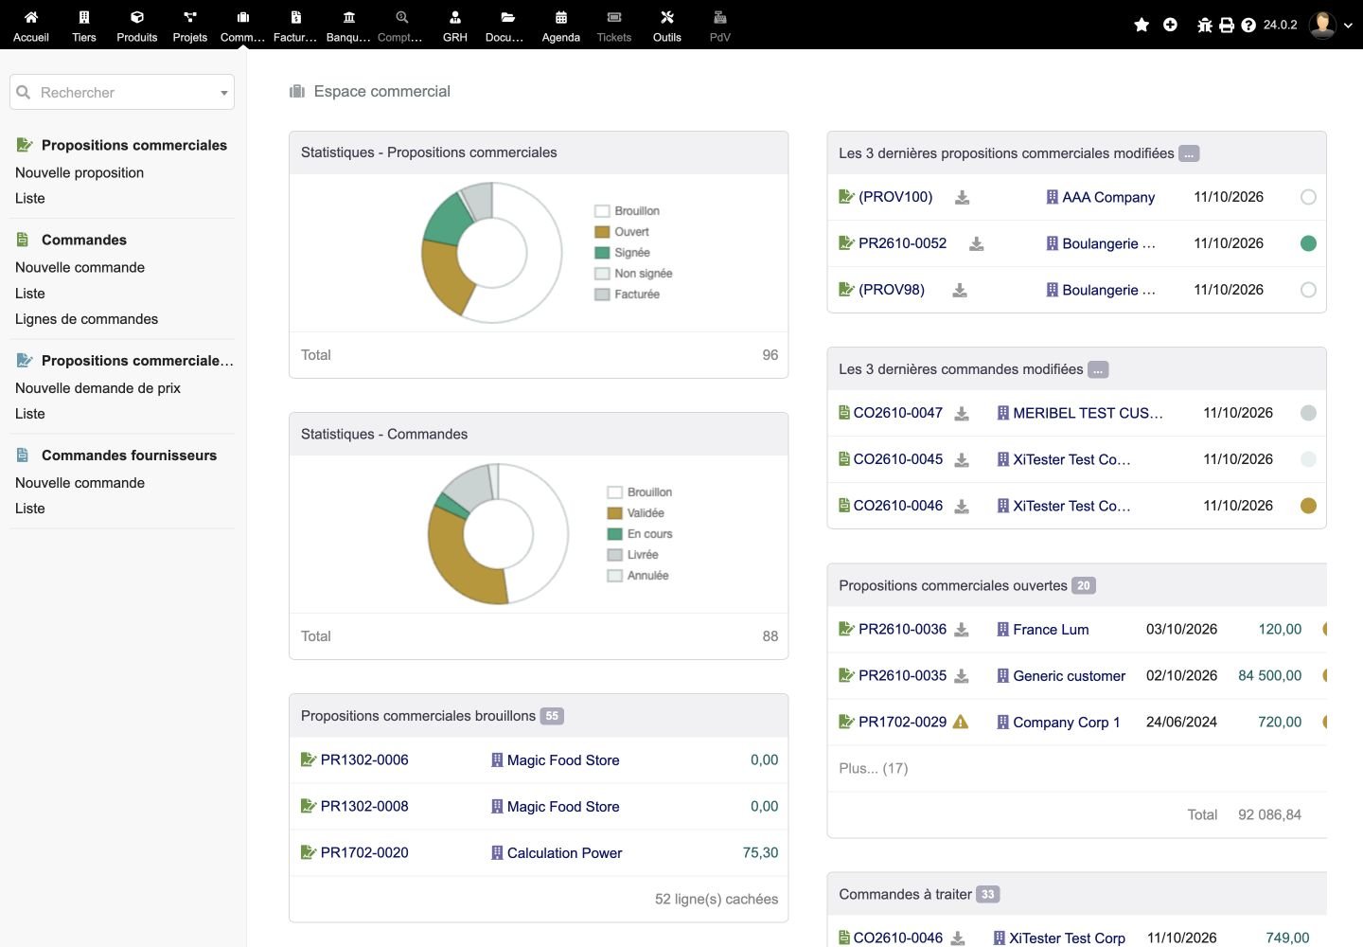Open the PdV point of sale icon
Image resolution: width=1363 pixels, height=947 pixels.
[720, 17]
